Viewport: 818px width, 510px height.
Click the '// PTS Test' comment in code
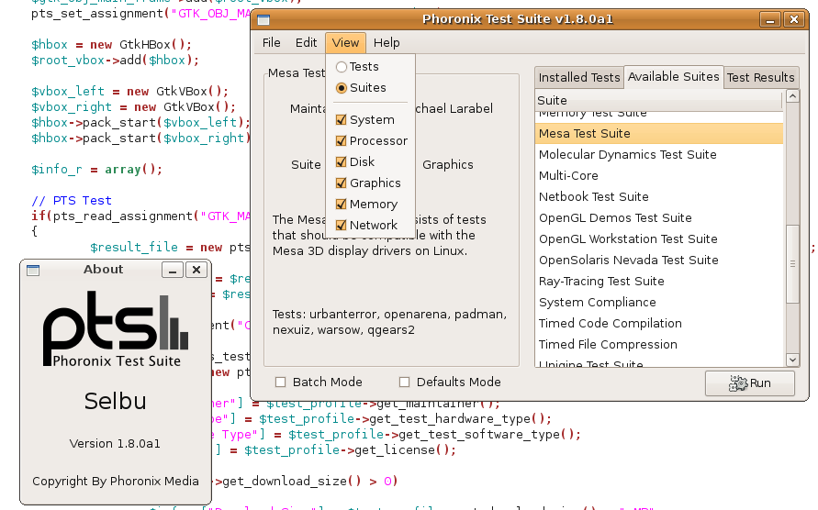click(72, 201)
